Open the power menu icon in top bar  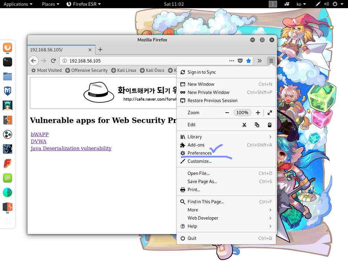click(x=335, y=4)
